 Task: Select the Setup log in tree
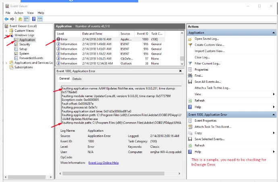point(23,49)
